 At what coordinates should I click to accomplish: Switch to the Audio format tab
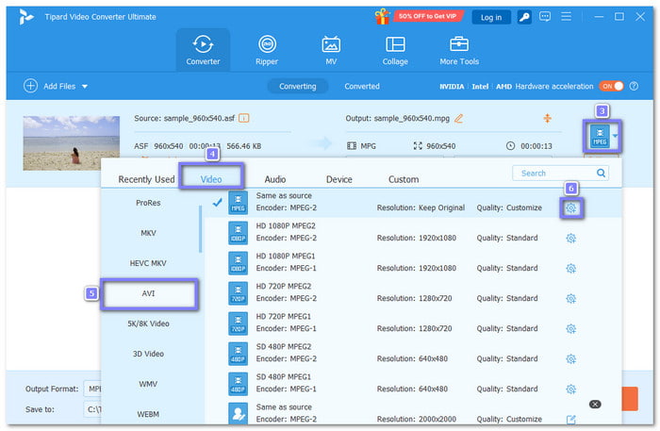pos(274,179)
